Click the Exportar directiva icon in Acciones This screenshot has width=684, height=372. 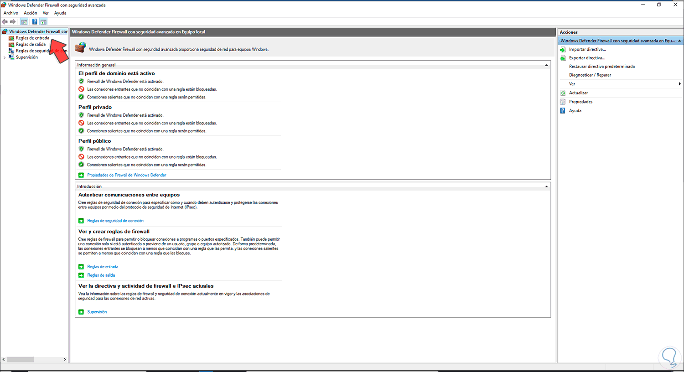tap(563, 58)
